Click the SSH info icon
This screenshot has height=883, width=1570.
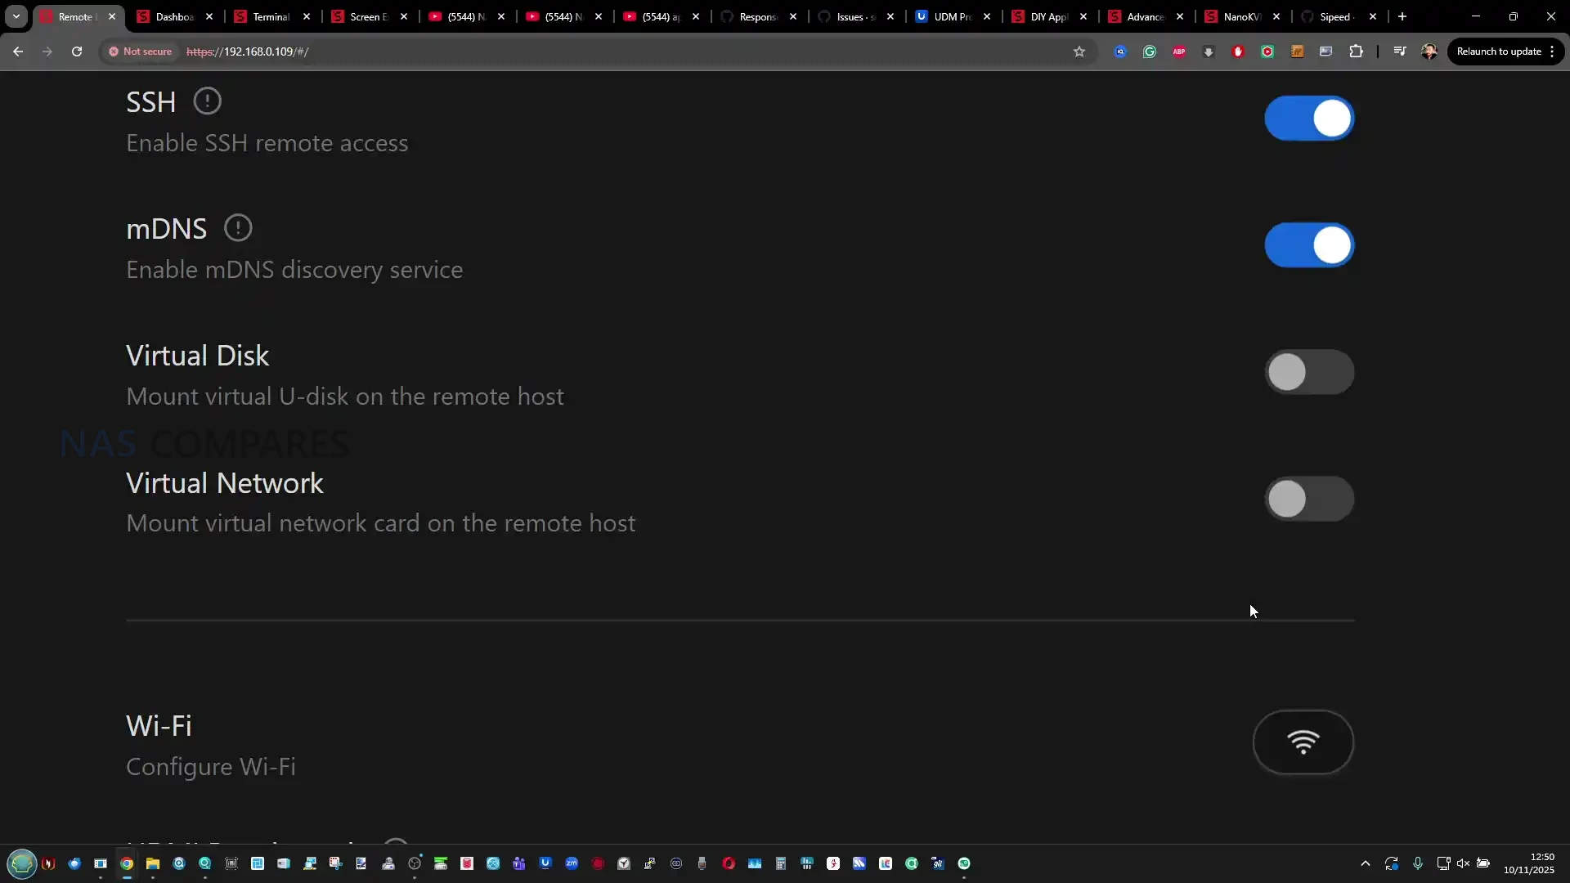pos(207,101)
